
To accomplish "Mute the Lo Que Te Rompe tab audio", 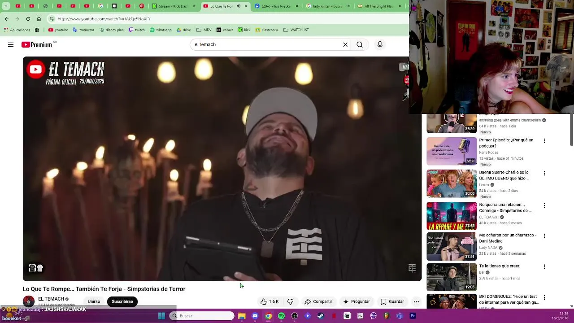I will (x=238, y=6).
